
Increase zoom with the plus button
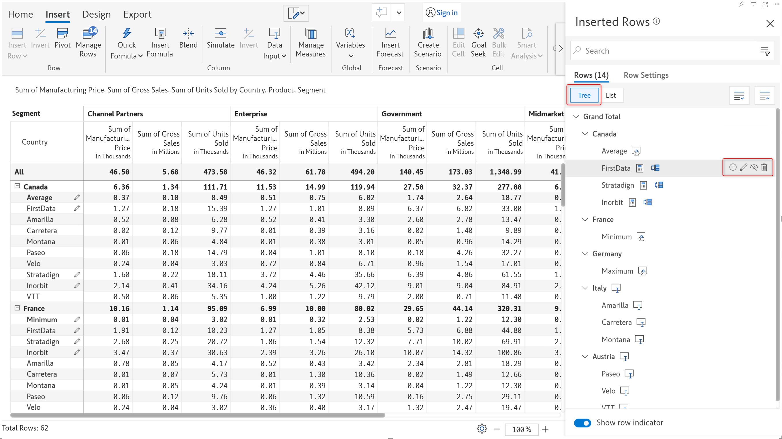(545, 429)
